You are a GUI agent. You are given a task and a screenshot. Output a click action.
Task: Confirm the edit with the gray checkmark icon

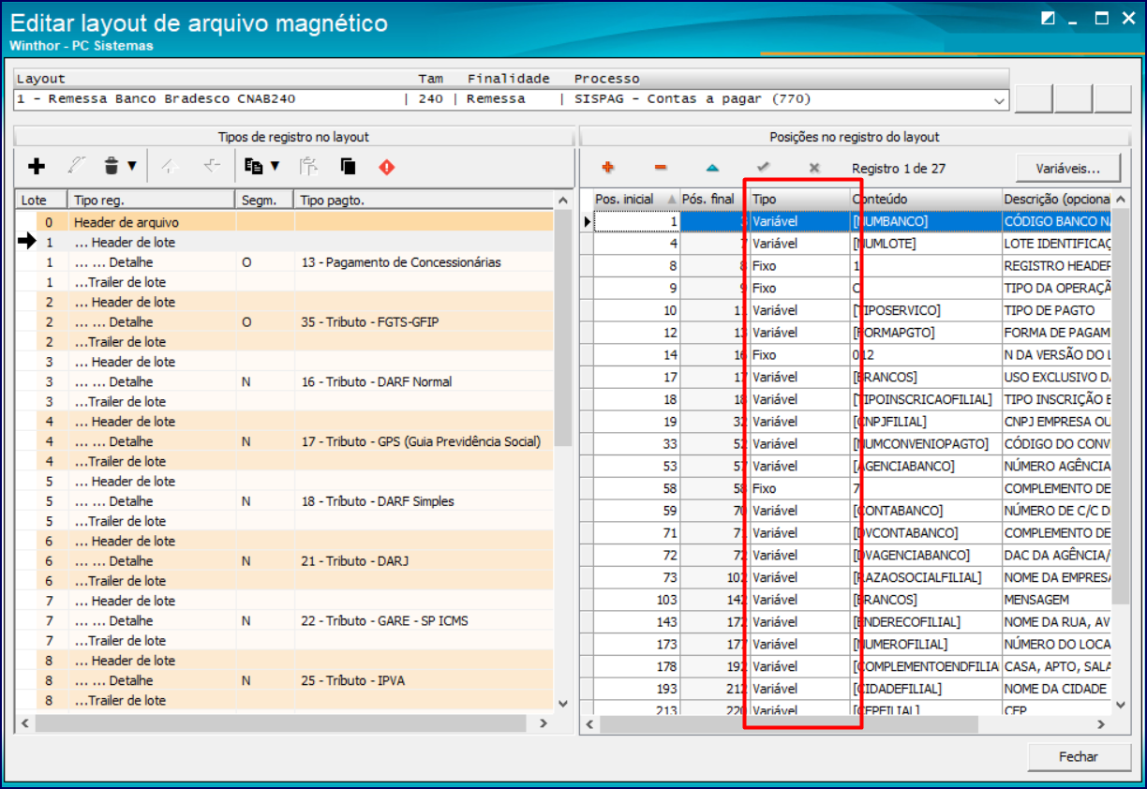[x=764, y=168]
